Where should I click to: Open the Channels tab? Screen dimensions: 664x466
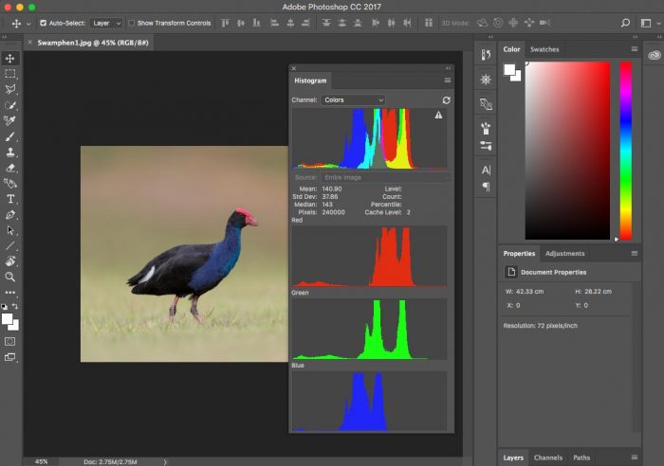tap(547, 457)
